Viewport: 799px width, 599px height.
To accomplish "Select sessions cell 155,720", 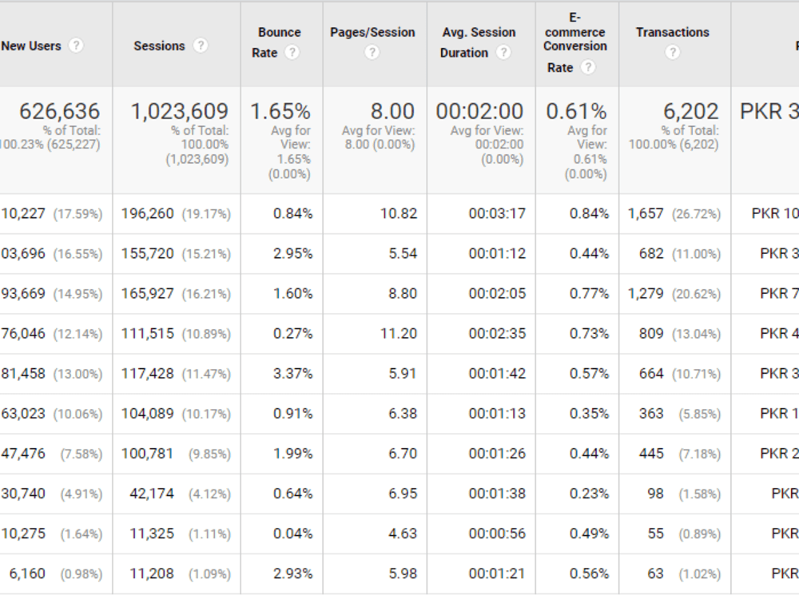I will tap(147, 254).
